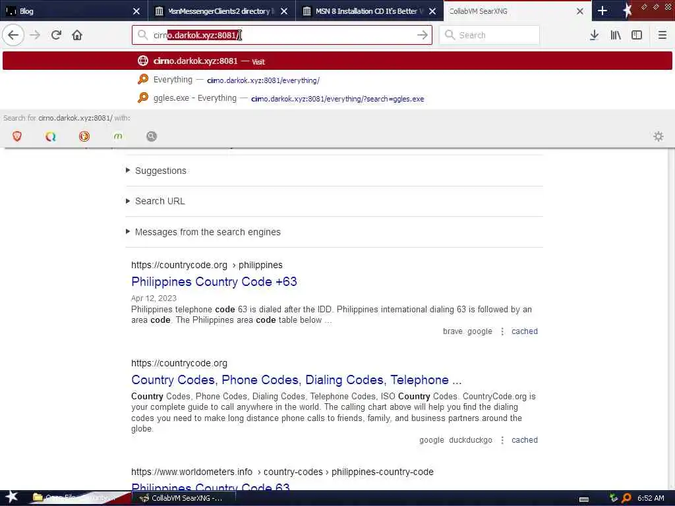Search with the second one-off engine icon
This screenshot has height=506, width=675.
(x=51, y=136)
